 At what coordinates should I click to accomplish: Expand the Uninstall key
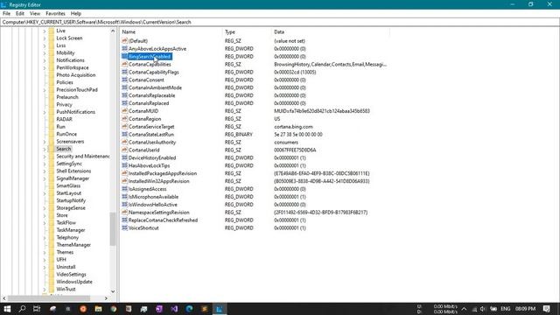click(x=45, y=267)
